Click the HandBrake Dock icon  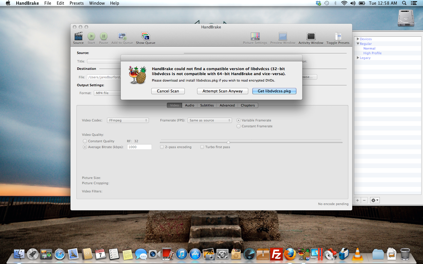click(x=304, y=254)
